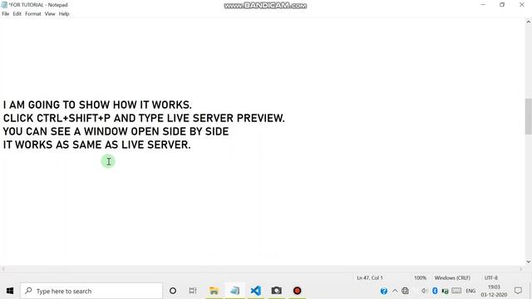Click the horizontal scrollbar right arrow
Image resolution: width=532 pixels, height=299 pixels.
[521, 269]
